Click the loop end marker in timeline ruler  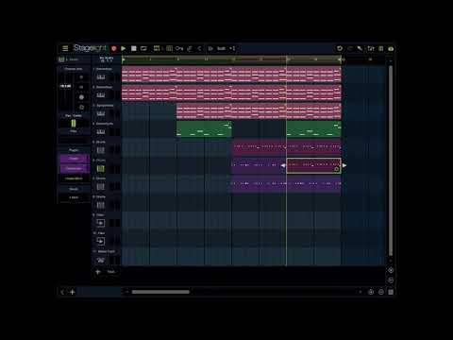[341, 59]
